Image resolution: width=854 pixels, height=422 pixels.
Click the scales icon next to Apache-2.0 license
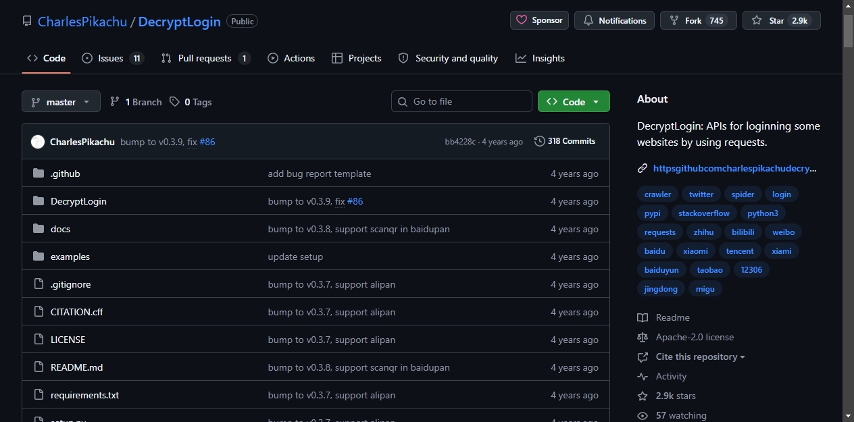coord(643,337)
